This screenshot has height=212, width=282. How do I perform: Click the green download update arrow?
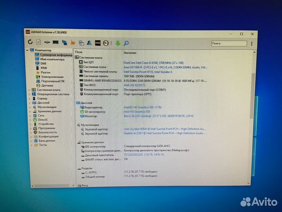coord(118,43)
